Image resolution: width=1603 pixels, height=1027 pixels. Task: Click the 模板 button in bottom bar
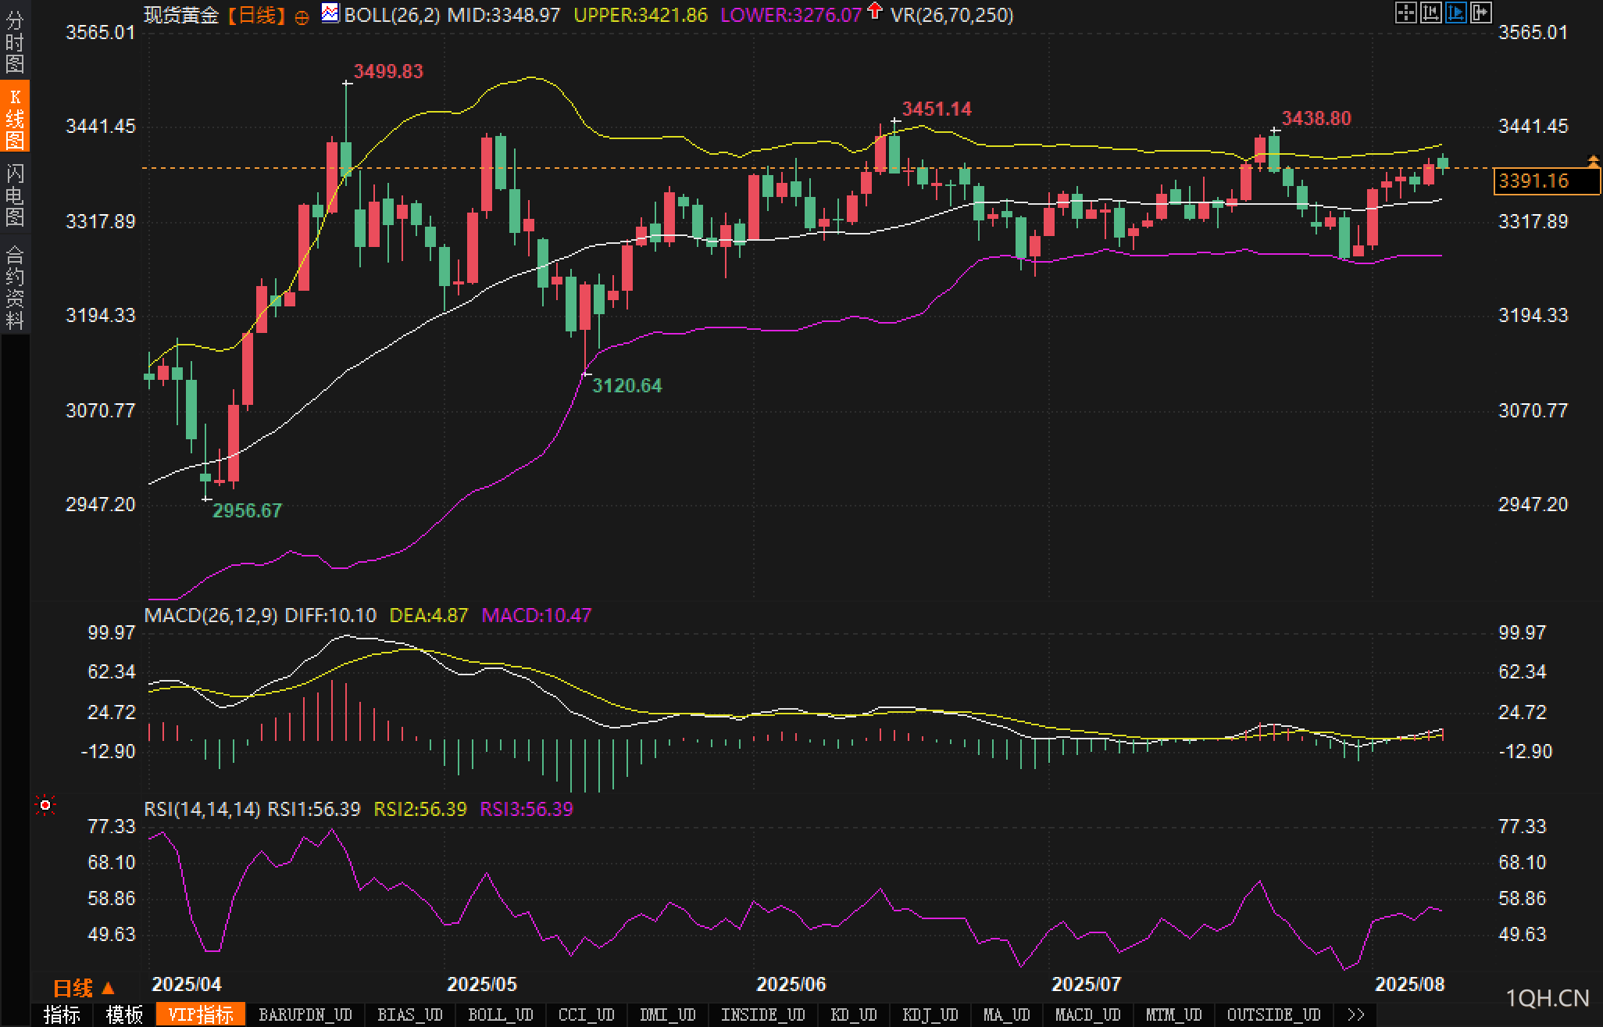(x=124, y=1014)
